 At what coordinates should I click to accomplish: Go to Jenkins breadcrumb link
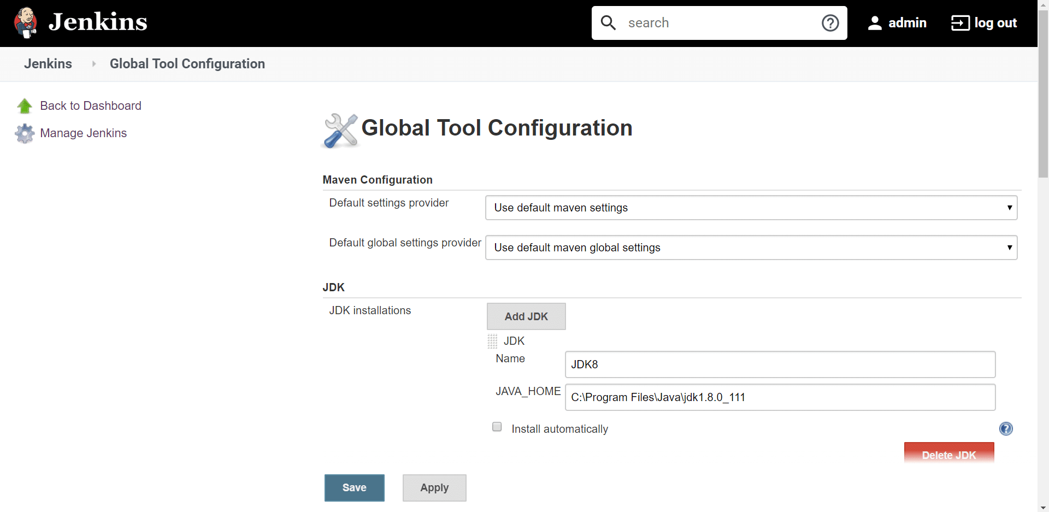48,64
